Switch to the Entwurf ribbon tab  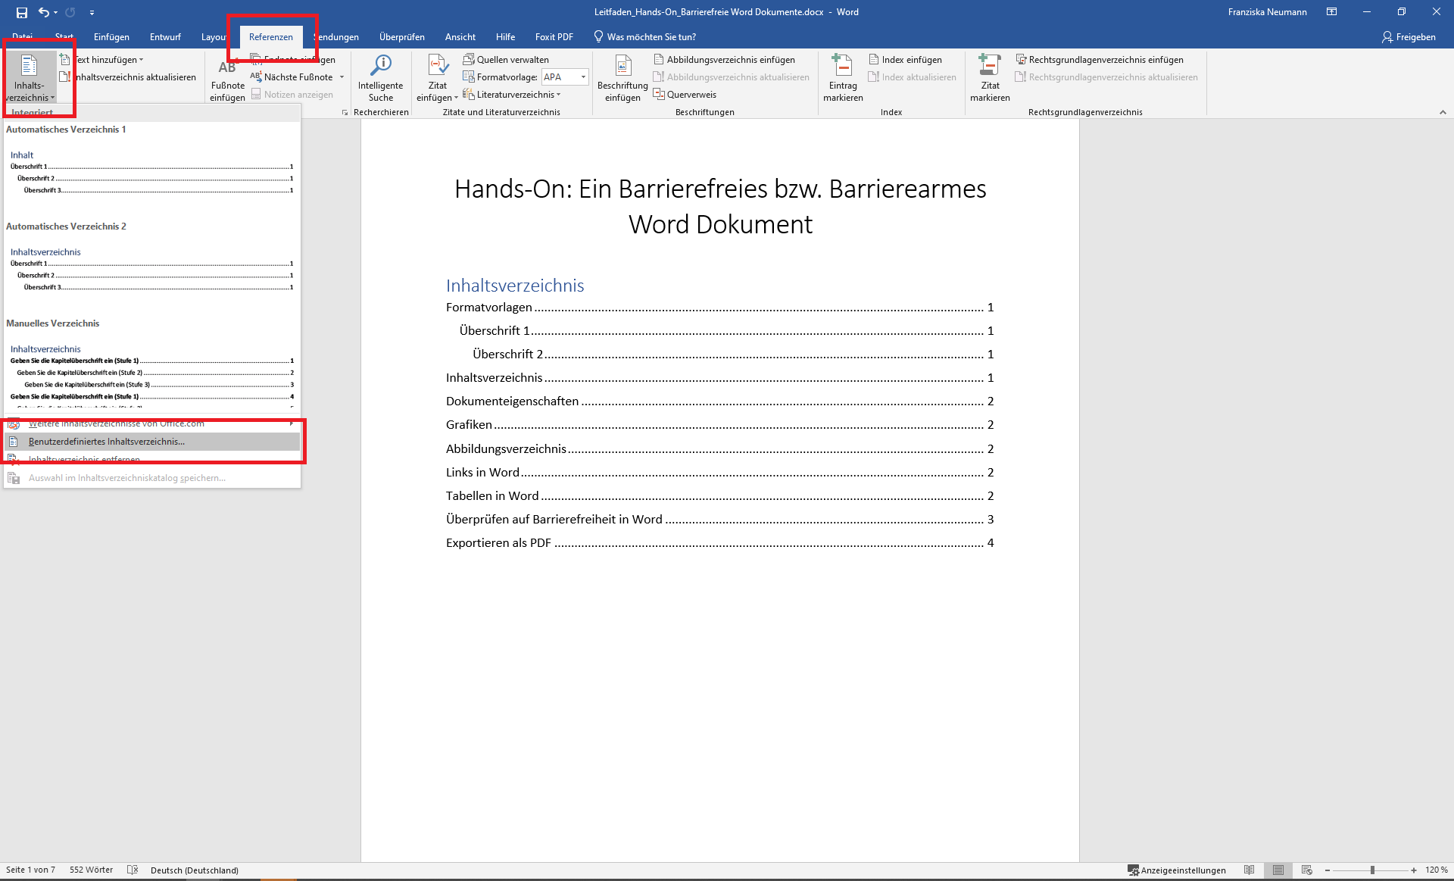165,36
